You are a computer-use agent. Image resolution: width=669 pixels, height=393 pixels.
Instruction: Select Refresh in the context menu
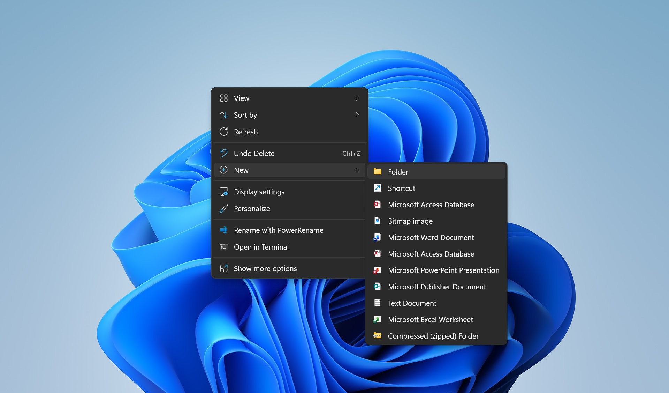tap(290, 132)
